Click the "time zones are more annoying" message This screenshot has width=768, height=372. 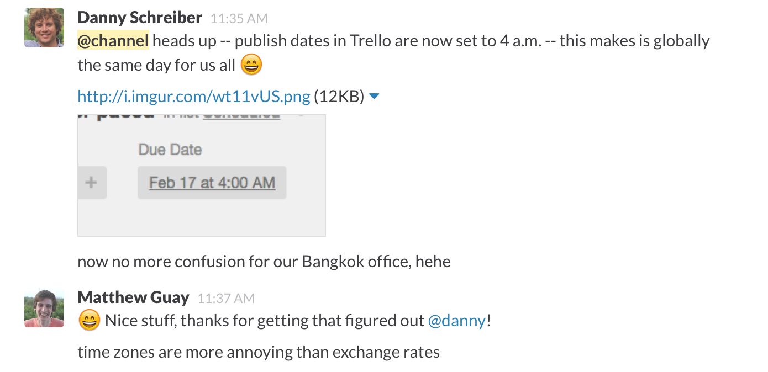click(258, 352)
